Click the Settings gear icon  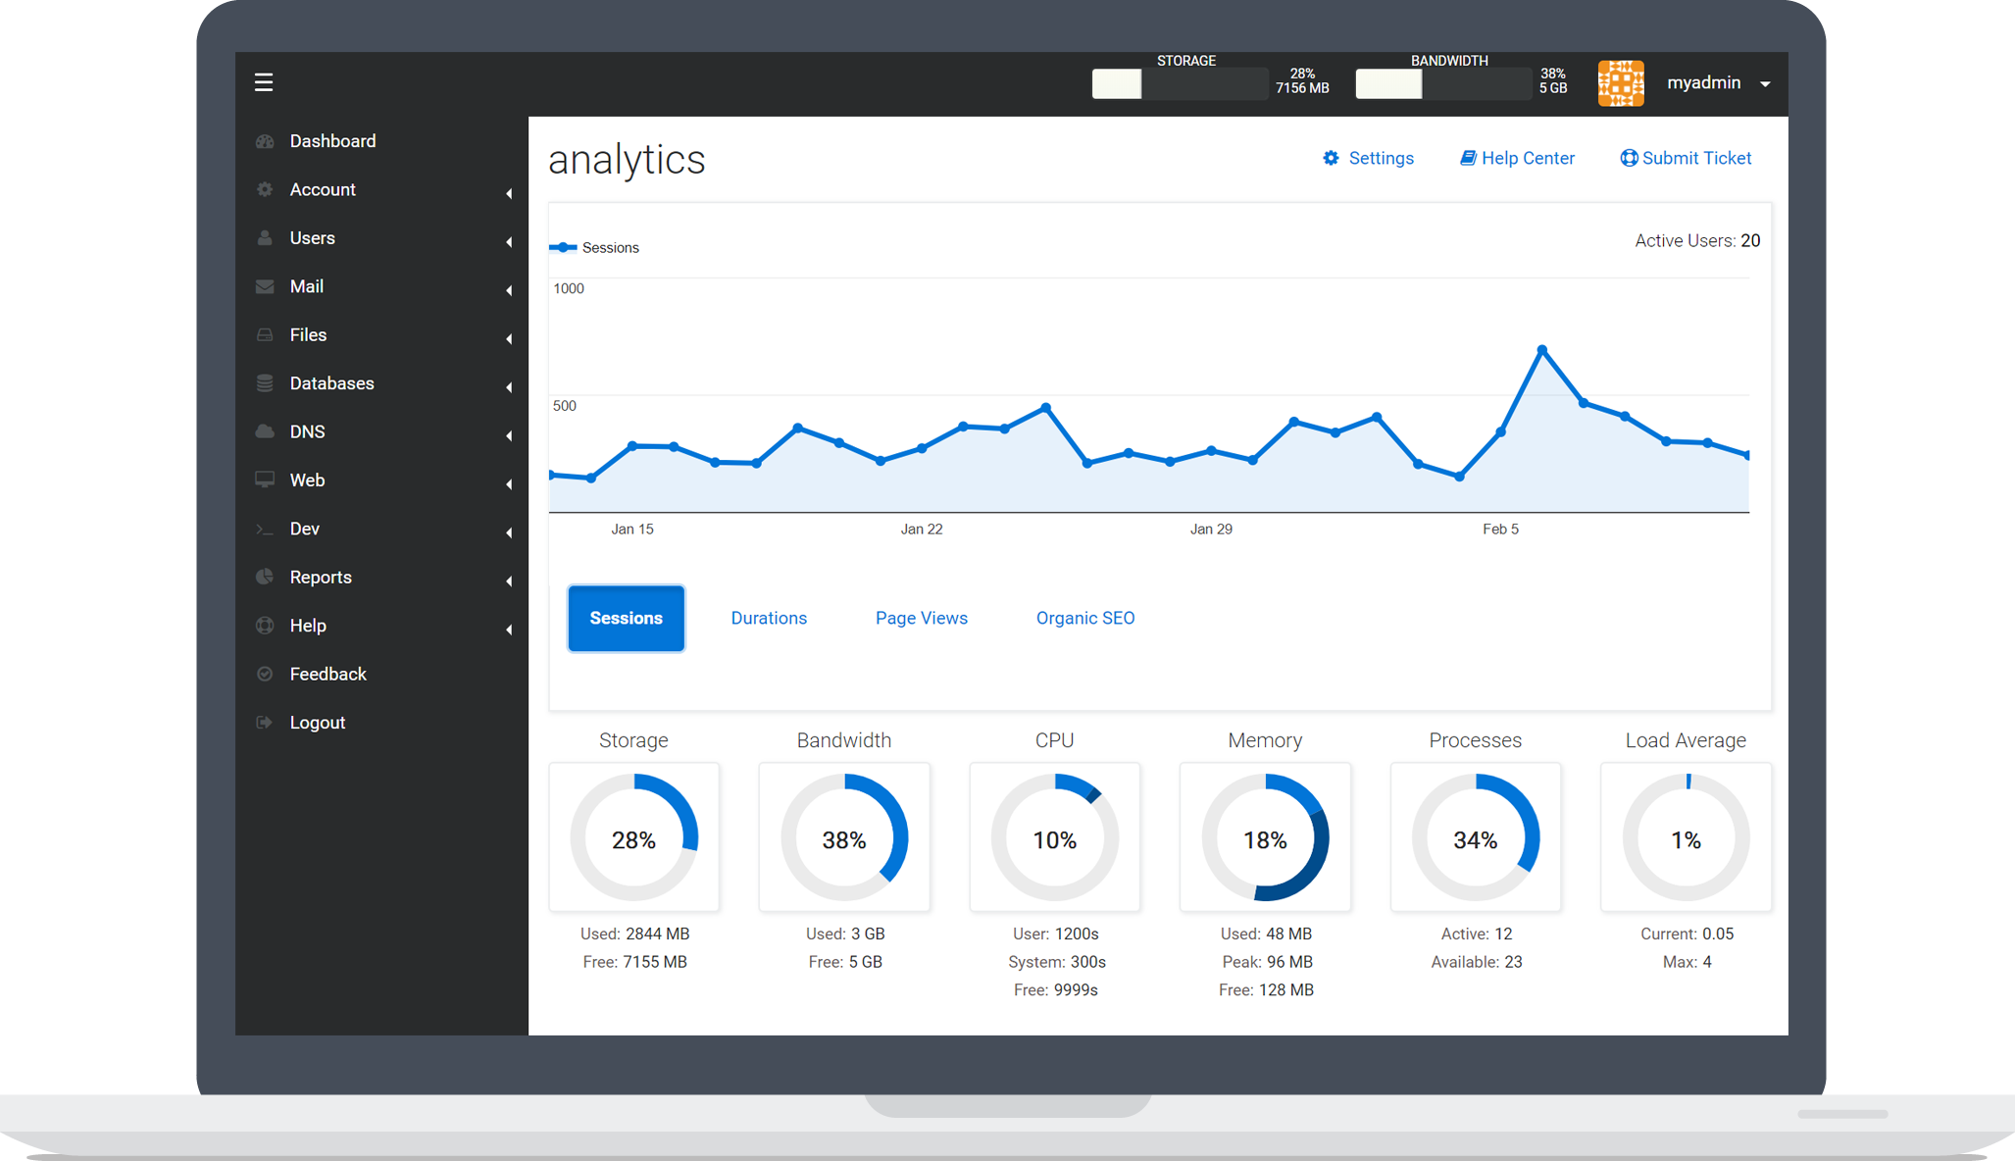1331,158
